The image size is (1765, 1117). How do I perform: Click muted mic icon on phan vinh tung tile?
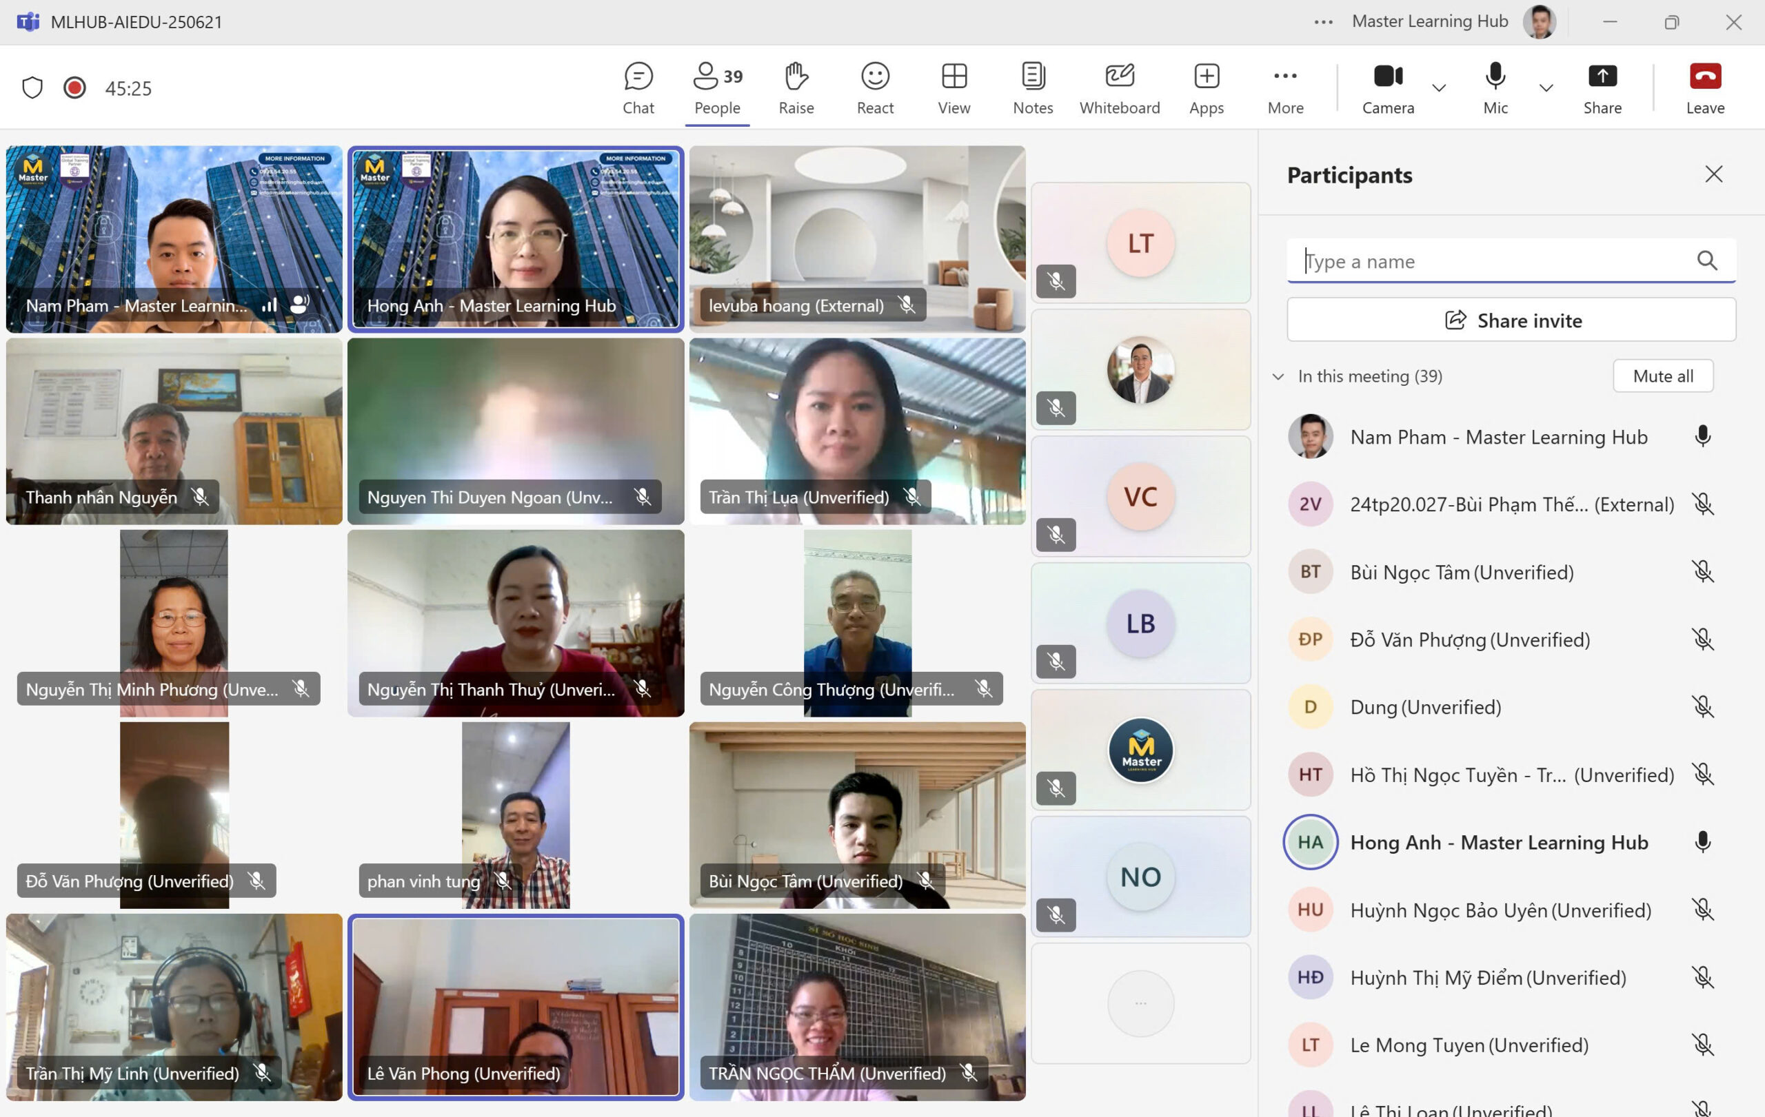click(502, 881)
